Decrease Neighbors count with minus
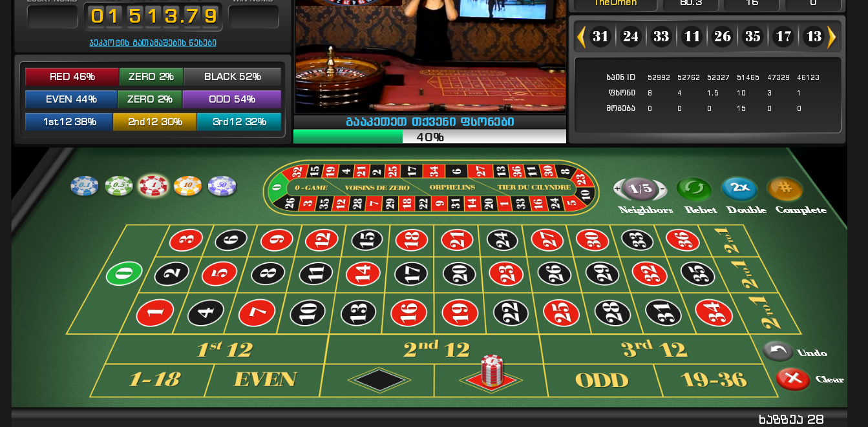Image resolution: width=868 pixels, height=427 pixels. click(662, 189)
